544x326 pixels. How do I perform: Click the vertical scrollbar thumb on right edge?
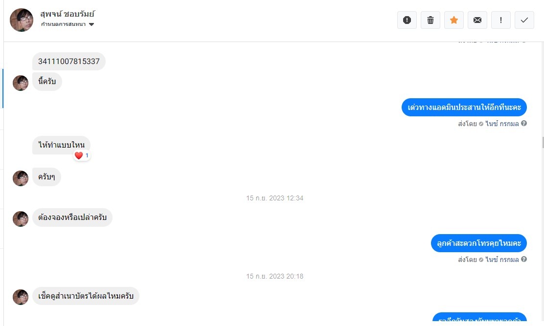543,142
